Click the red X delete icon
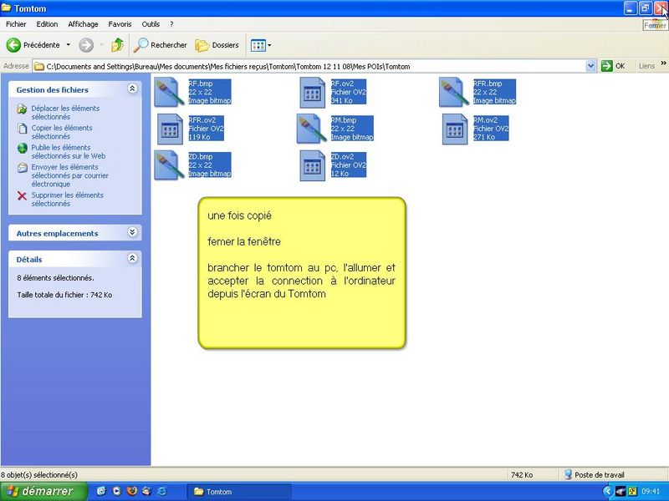The height and width of the screenshot is (501, 669). [x=22, y=195]
